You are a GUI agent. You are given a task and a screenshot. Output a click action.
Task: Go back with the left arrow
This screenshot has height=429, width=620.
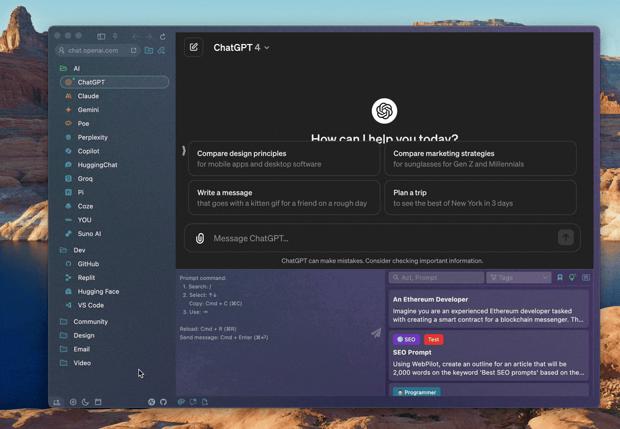[x=135, y=36]
